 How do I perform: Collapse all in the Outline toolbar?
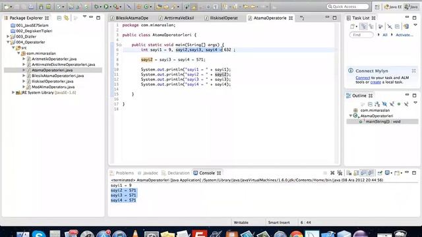click(371, 104)
